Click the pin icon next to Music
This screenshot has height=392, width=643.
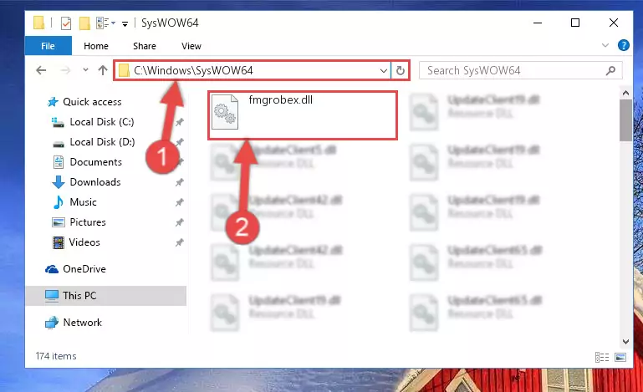tap(180, 202)
